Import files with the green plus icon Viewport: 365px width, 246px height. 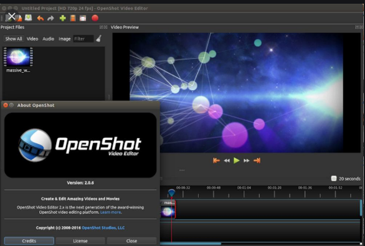click(x=63, y=18)
